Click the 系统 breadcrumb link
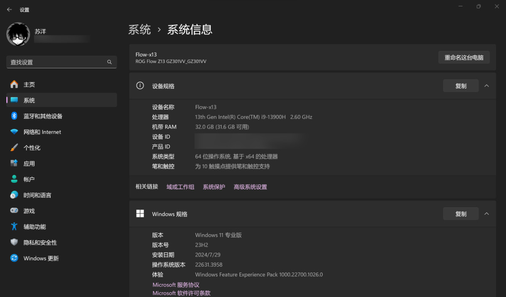 coord(140,29)
